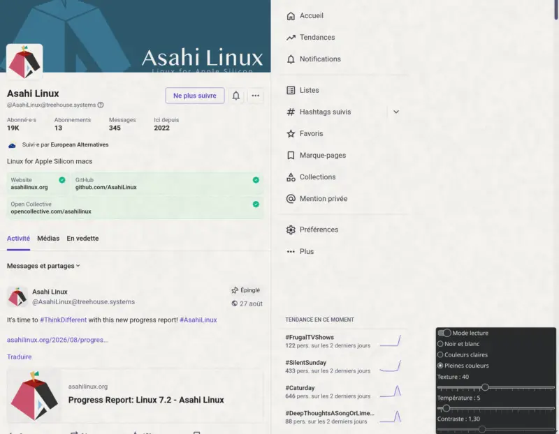
Task: Click the Hashtags suivis hash icon
Action: [291, 112]
